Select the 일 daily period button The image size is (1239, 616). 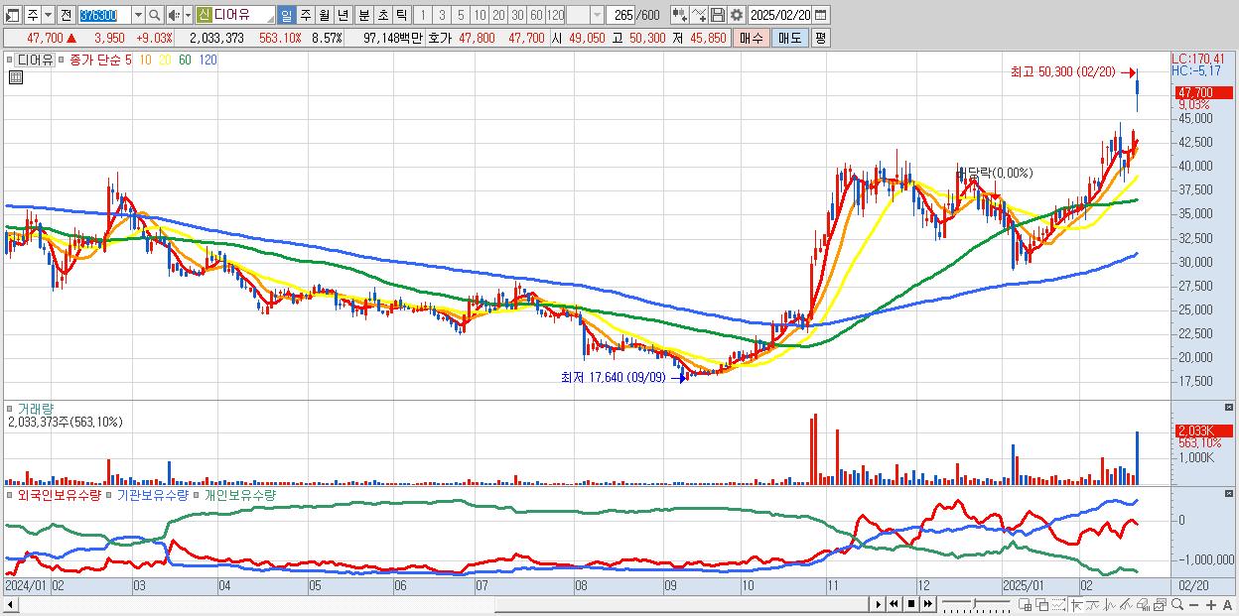(x=286, y=15)
